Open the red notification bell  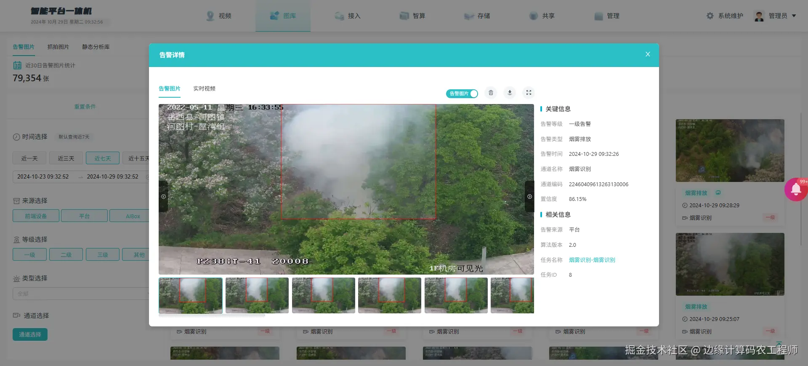click(x=796, y=190)
